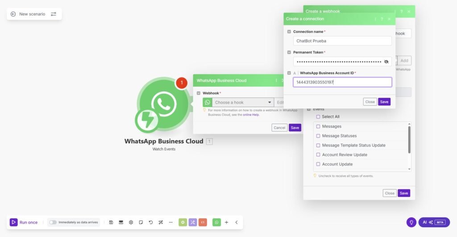Open Create a connection kebab menu
The width and height of the screenshot is (457, 237).
tap(375, 19)
